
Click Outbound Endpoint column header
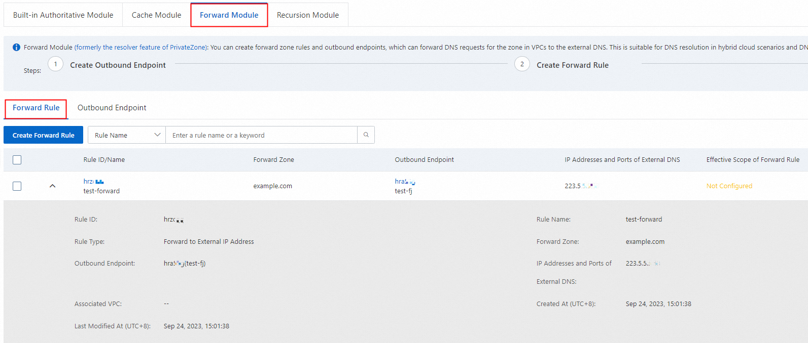[x=425, y=160]
